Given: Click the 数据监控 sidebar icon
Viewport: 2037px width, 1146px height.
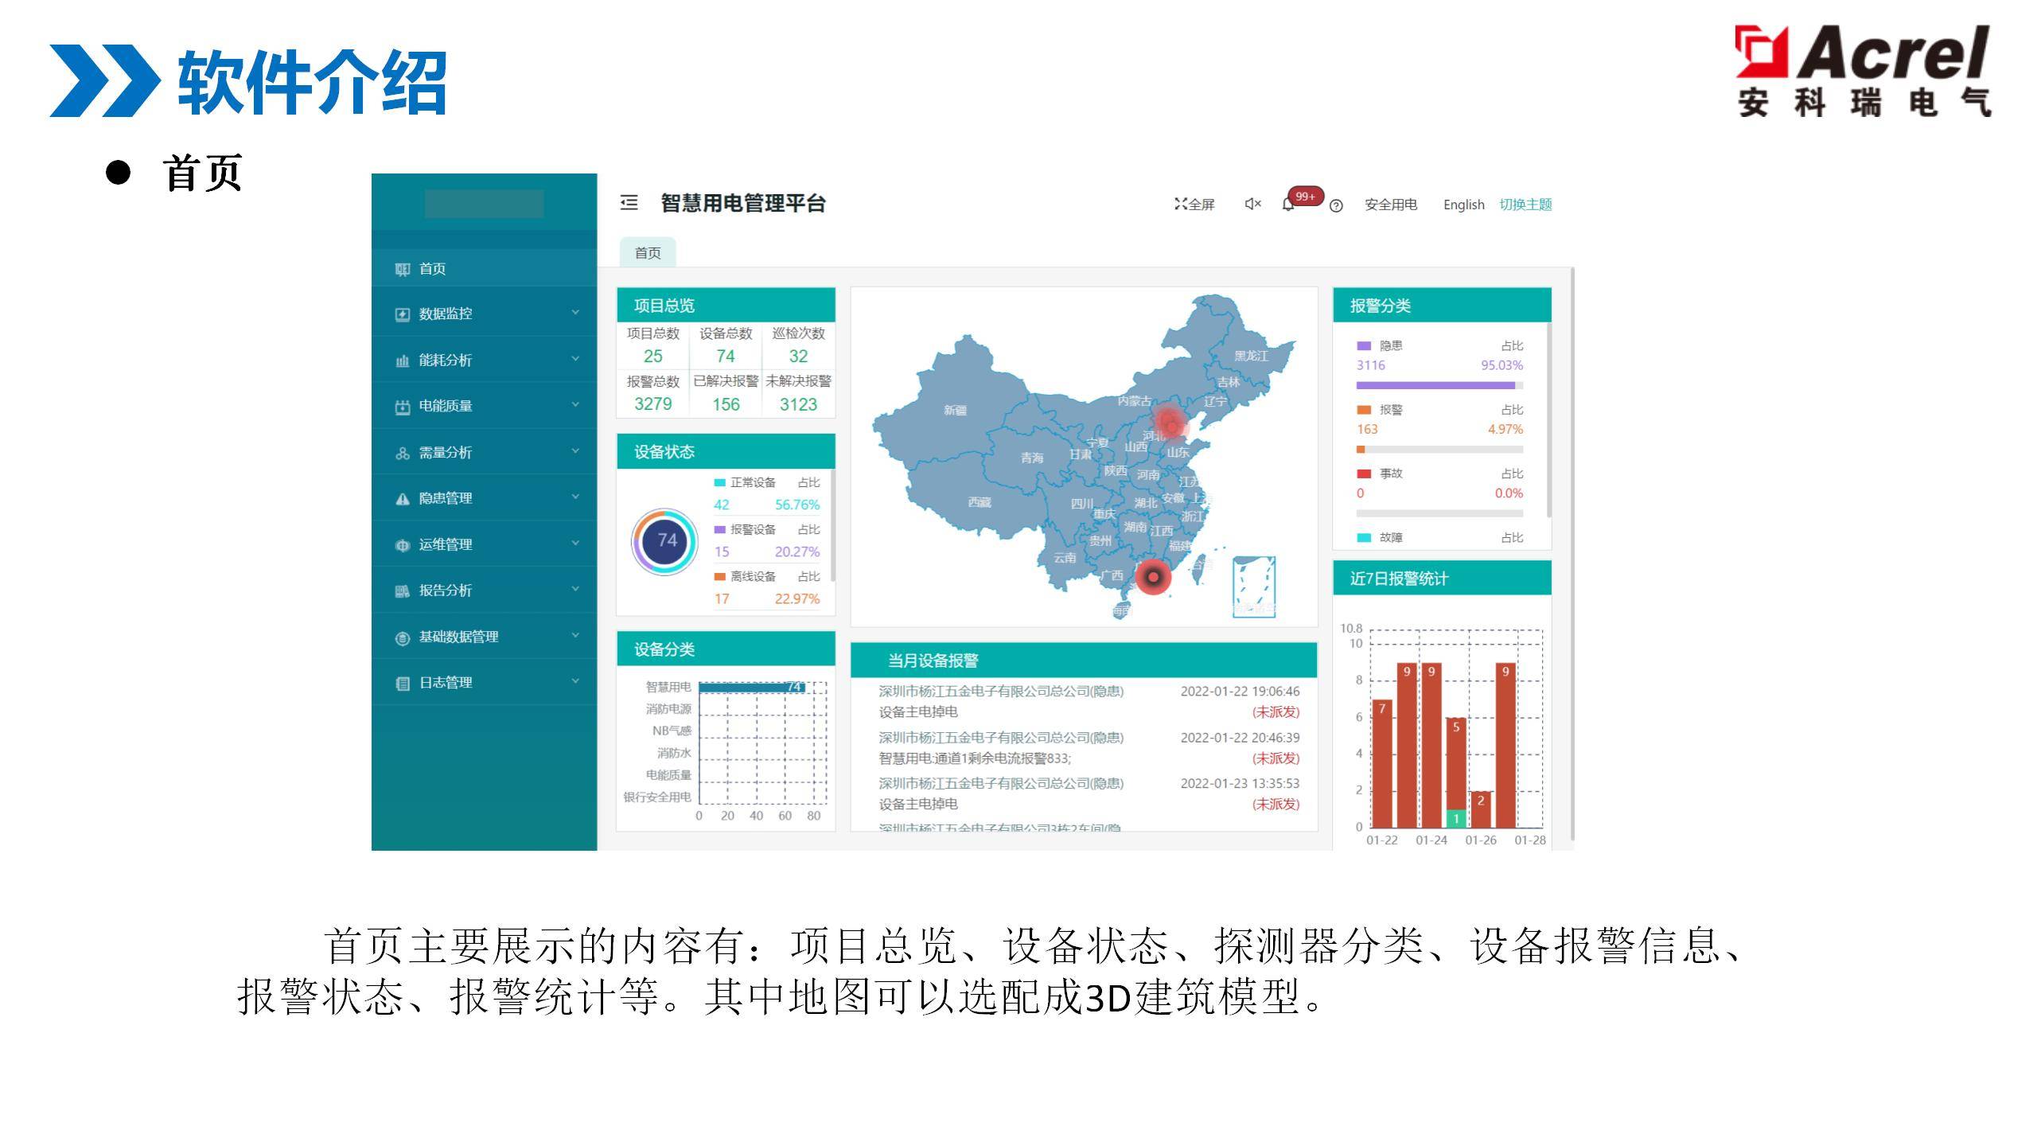Looking at the screenshot, I should pyautogui.click(x=403, y=314).
